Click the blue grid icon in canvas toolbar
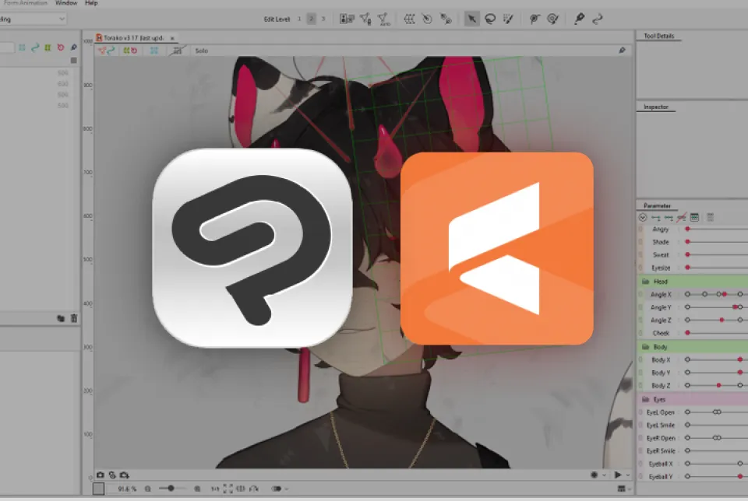This screenshot has height=501, width=748. 154,50
